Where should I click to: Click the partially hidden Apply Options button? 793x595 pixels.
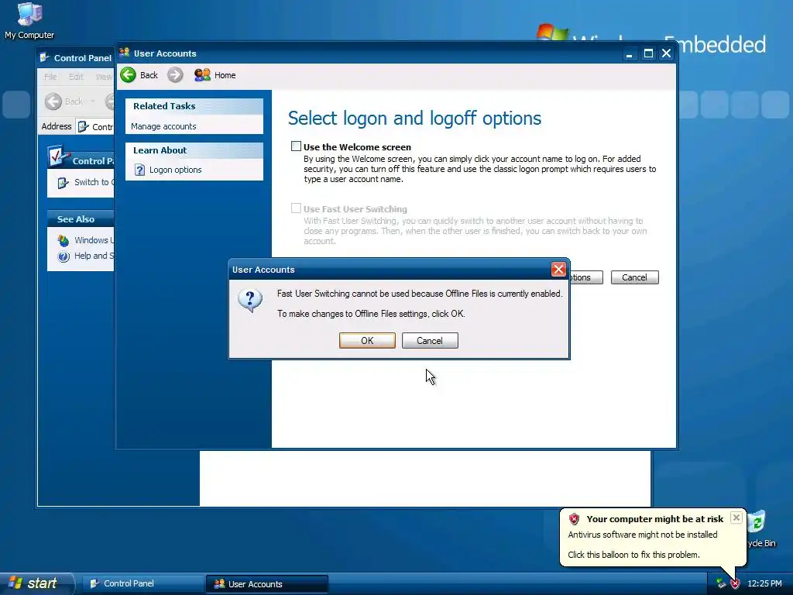point(586,277)
